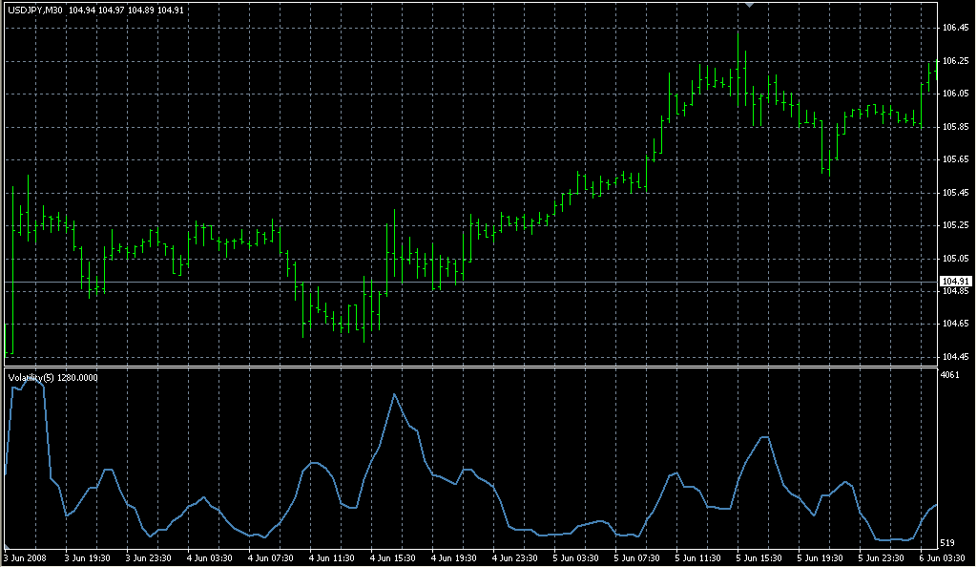The width and height of the screenshot is (977, 567).
Task: Click the 5 Jun 11:30 time label
Action: [x=697, y=558]
